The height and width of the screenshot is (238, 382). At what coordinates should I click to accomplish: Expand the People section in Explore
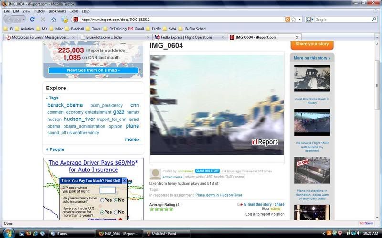tap(55, 149)
